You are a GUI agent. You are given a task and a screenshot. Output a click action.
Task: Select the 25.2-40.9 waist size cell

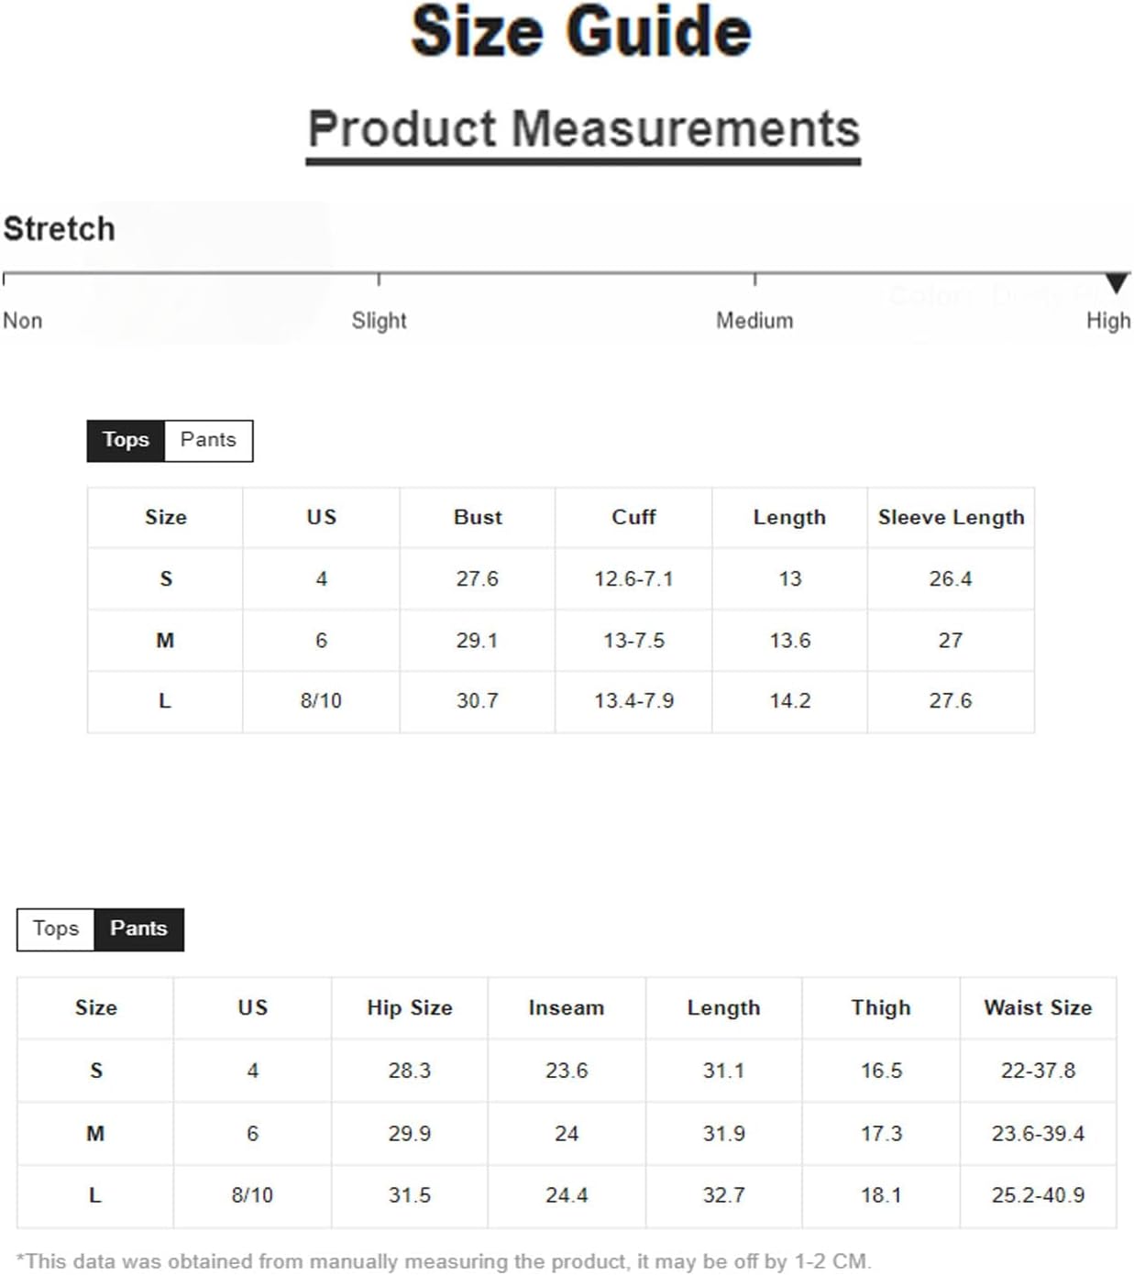[1038, 1195]
